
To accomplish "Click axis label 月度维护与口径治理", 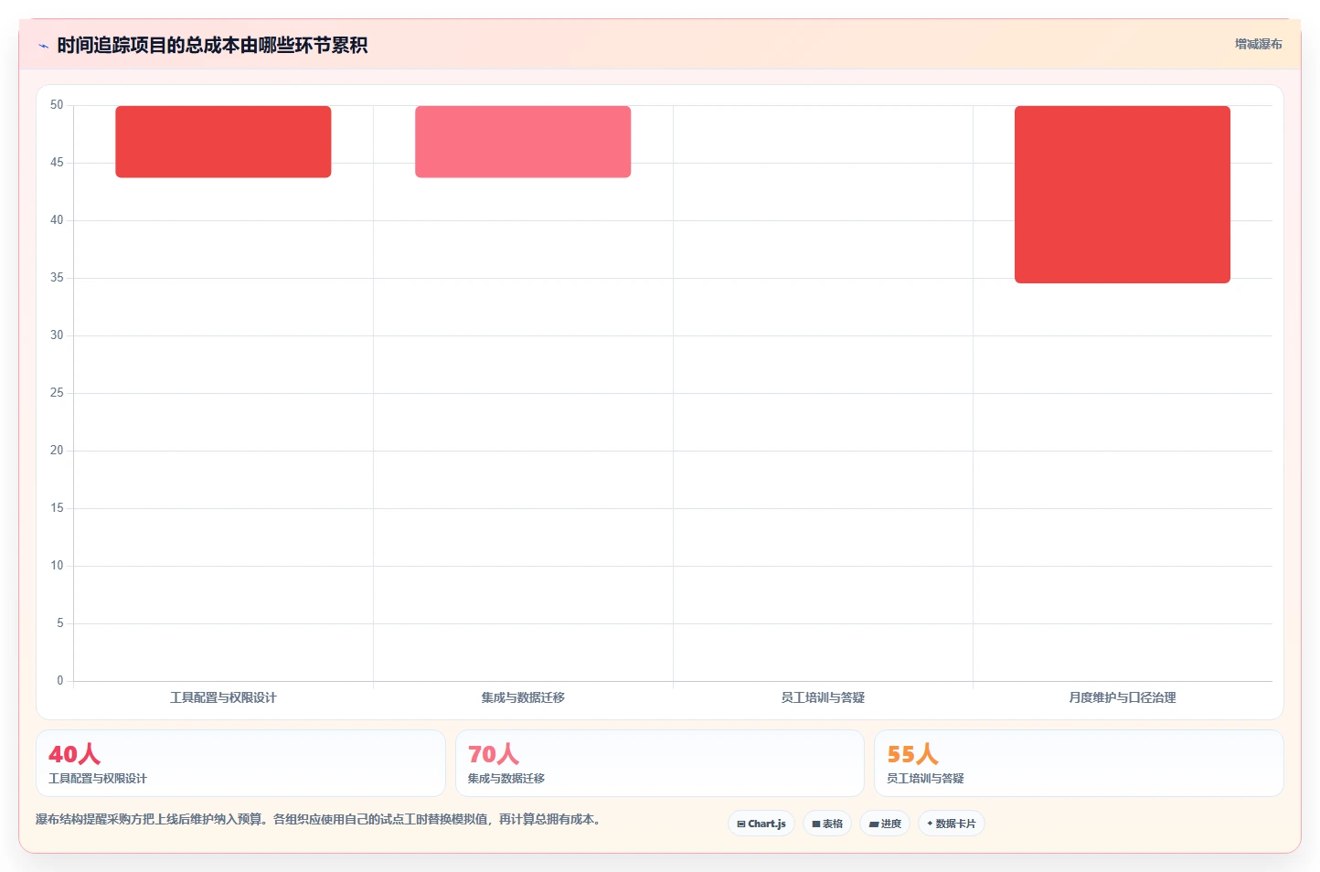I will coord(1123,697).
